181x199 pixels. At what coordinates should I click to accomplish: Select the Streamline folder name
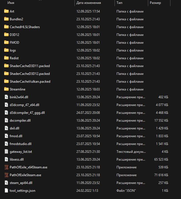[18, 89]
